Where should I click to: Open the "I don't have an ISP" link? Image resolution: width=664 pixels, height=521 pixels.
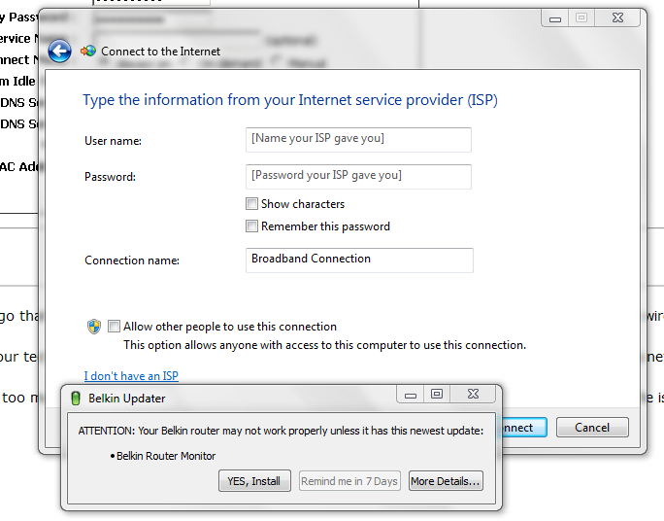pyautogui.click(x=131, y=376)
